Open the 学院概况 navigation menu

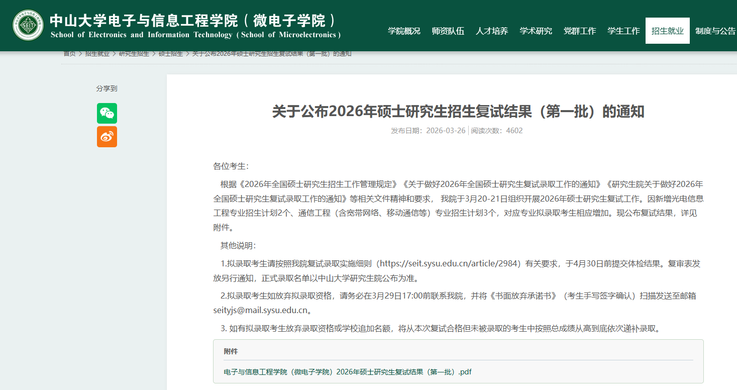coord(404,31)
